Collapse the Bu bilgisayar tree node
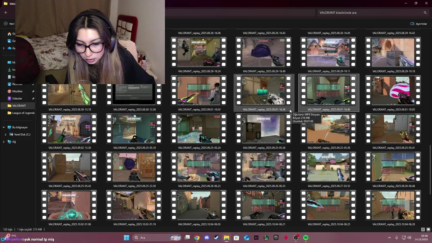432x243 pixels. click(4, 127)
